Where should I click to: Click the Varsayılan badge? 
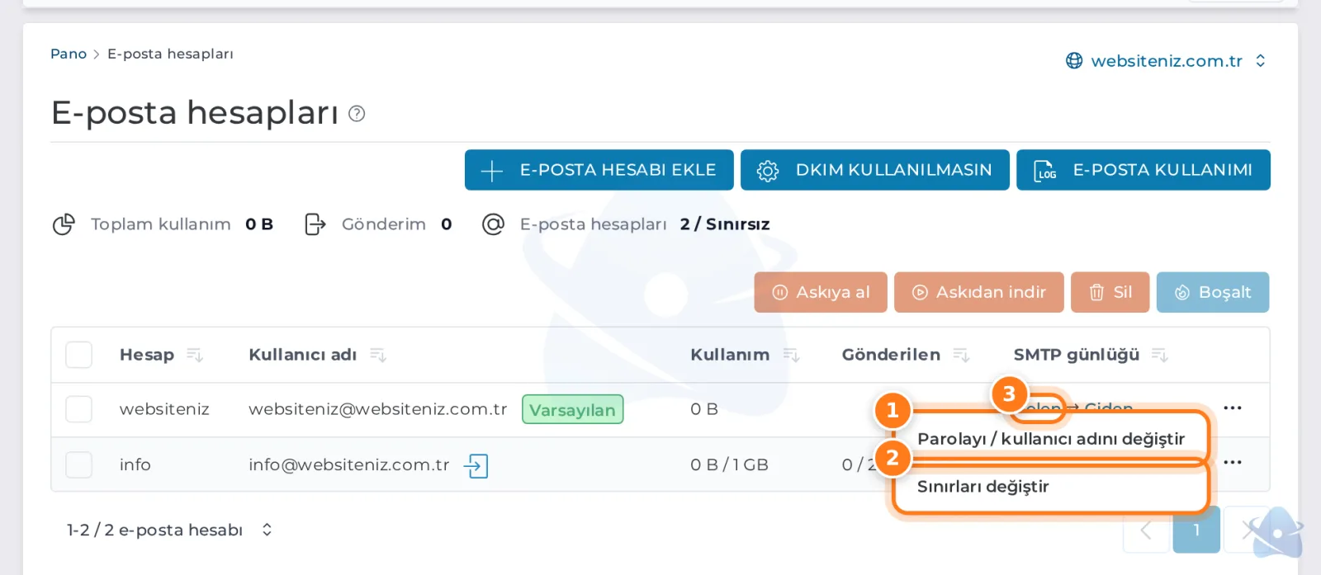click(572, 410)
